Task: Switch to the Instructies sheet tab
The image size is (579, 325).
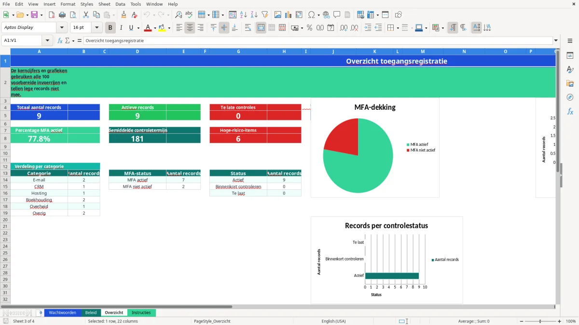Action: pyautogui.click(x=141, y=312)
